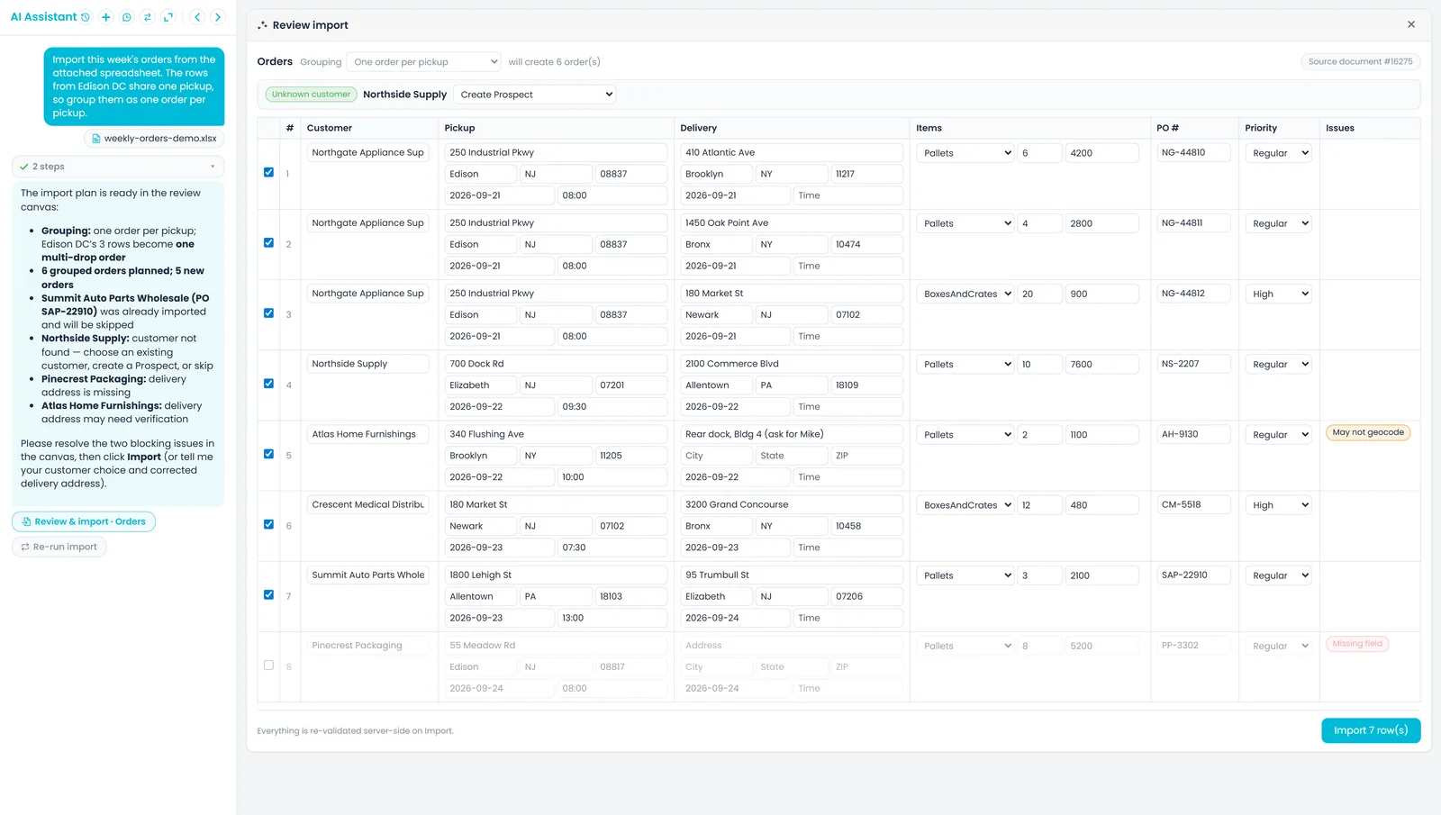Start a new assistant chat with plus icon
Image resolution: width=1441 pixels, height=815 pixels.
(x=106, y=17)
